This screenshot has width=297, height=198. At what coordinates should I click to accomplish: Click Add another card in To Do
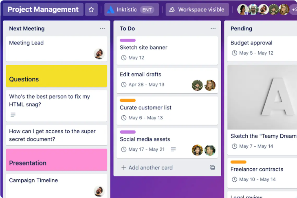tap(147, 167)
